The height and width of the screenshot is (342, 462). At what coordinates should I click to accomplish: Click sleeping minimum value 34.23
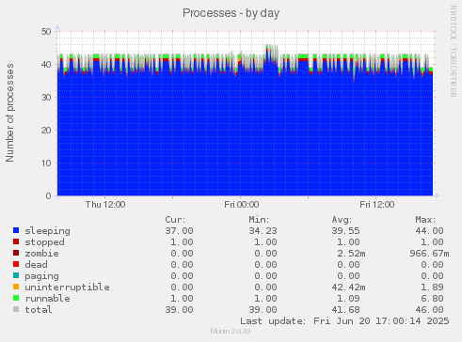[x=263, y=231]
